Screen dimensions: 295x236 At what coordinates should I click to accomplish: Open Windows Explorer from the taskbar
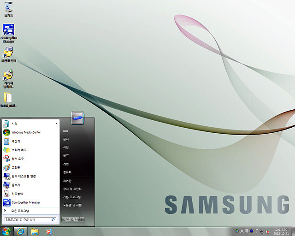(35, 231)
